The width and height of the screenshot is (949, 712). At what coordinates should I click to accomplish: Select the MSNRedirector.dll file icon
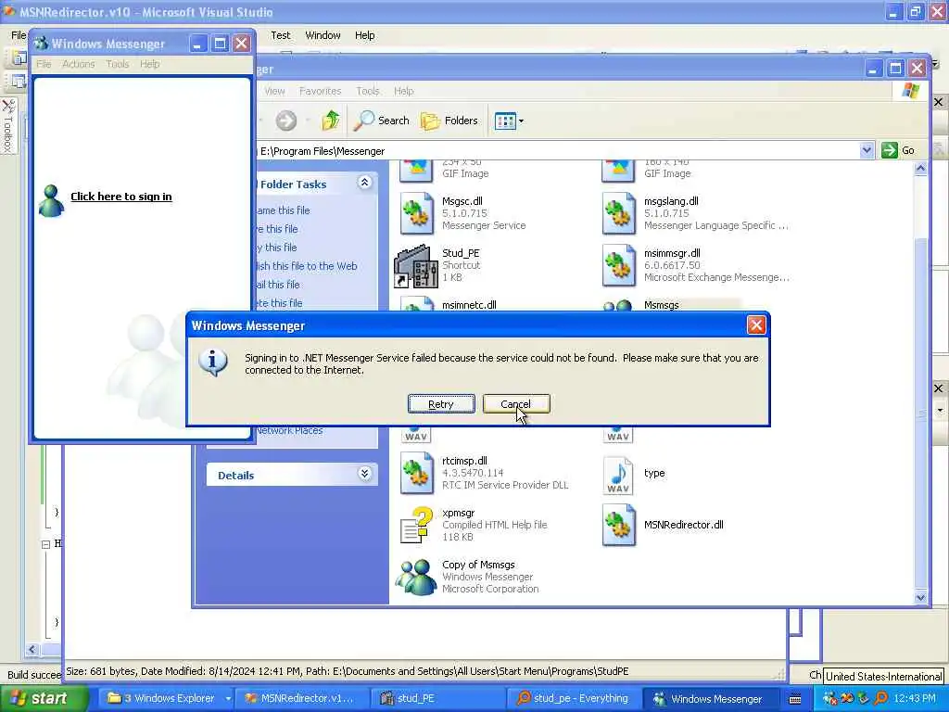pyautogui.click(x=618, y=525)
